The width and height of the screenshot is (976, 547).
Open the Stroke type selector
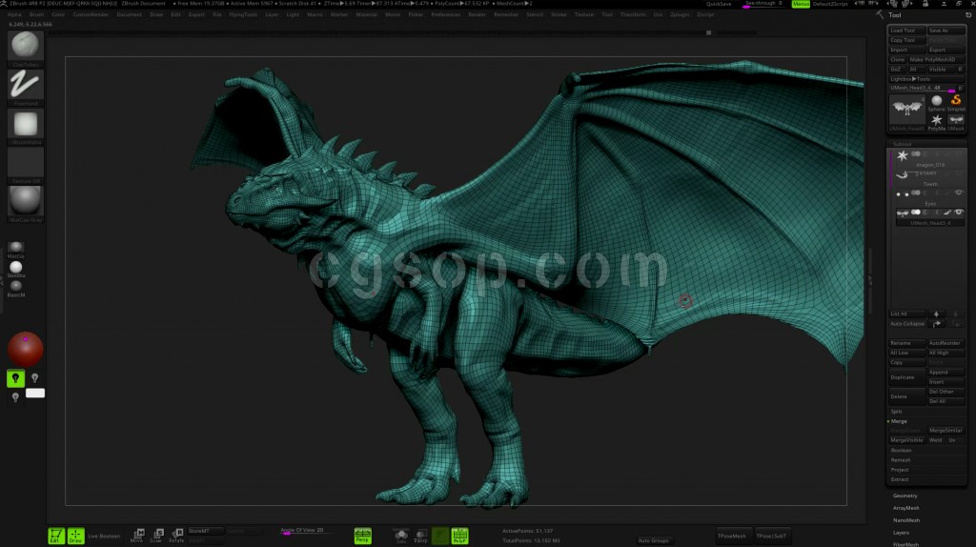point(26,86)
